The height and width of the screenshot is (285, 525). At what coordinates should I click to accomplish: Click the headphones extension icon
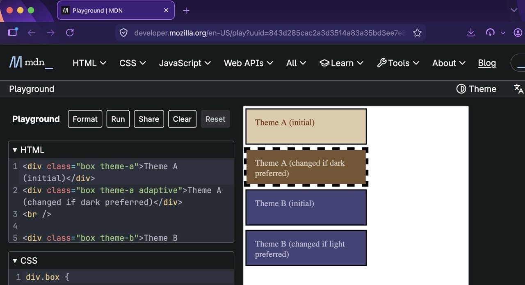click(x=490, y=32)
